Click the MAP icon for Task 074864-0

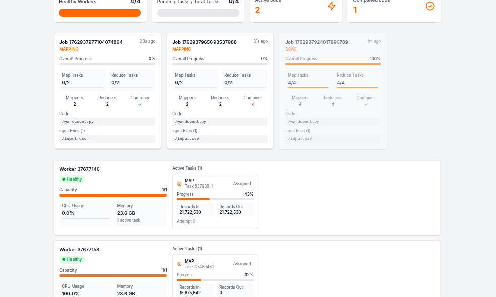coord(180,264)
